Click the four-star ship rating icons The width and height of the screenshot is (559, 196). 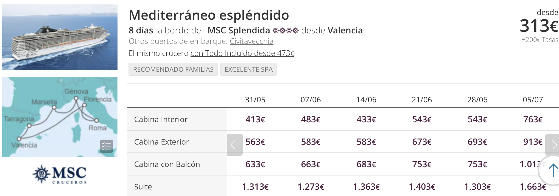click(286, 31)
